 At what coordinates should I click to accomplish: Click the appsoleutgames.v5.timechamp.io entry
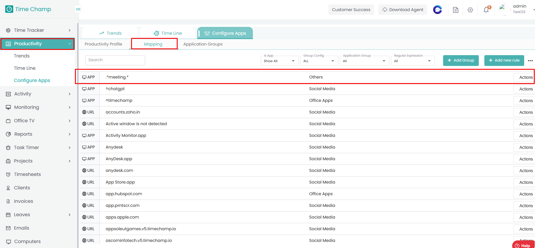pyautogui.click(x=141, y=229)
